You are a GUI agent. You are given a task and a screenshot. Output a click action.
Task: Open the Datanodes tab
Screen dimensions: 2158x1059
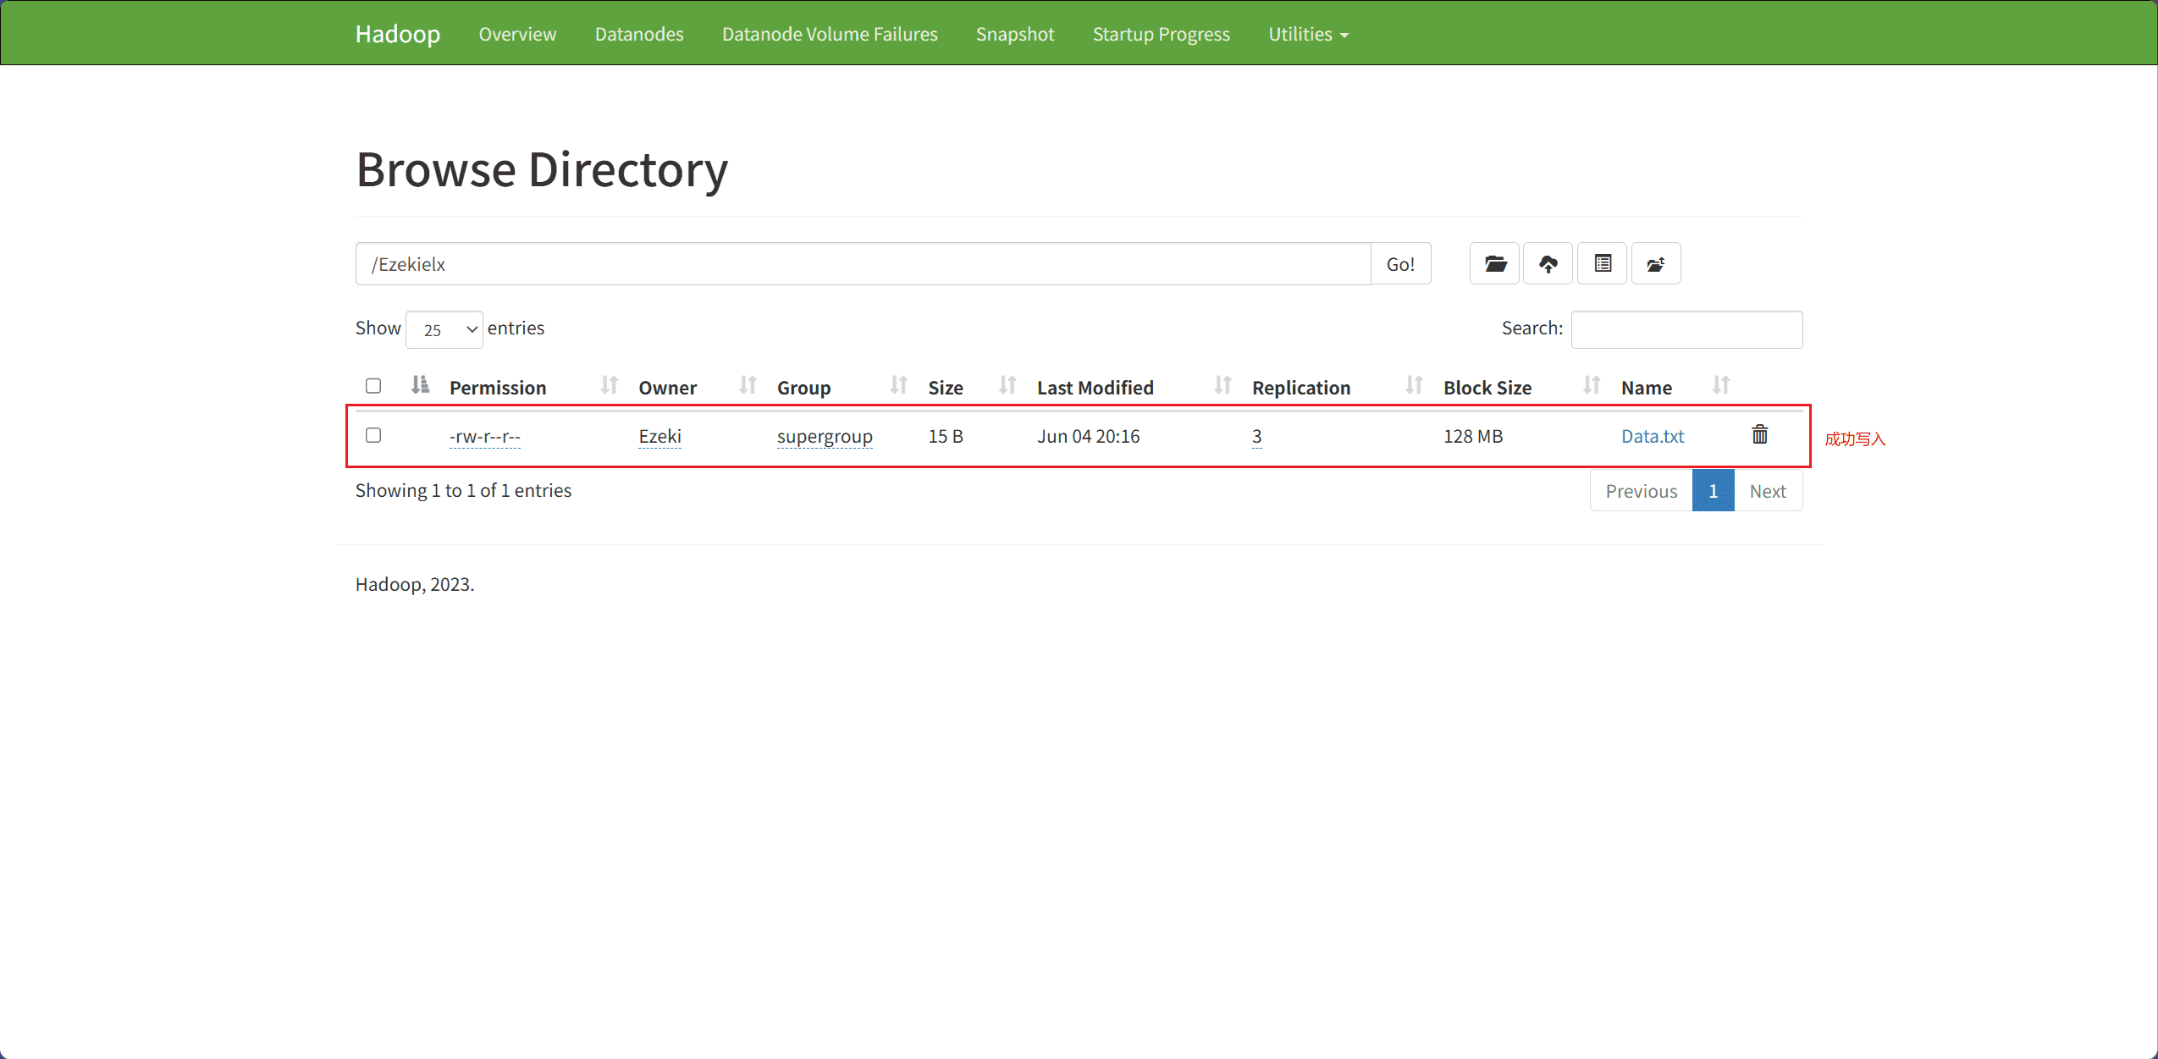(639, 34)
